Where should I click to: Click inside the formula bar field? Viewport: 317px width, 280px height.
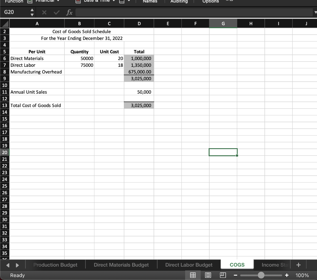tap(194, 12)
